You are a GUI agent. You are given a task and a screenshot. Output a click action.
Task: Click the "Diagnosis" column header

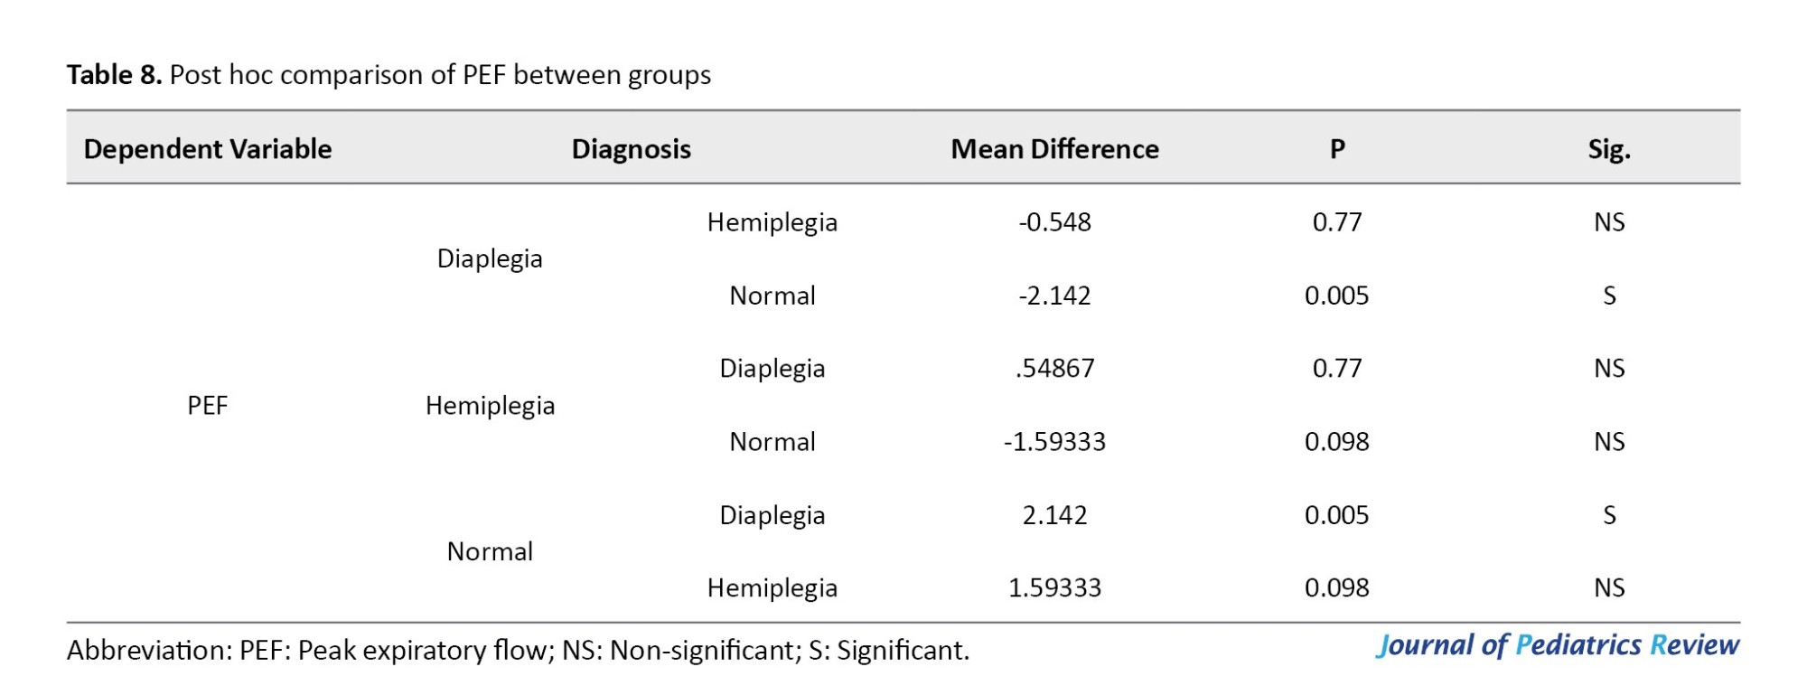[x=631, y=149]
